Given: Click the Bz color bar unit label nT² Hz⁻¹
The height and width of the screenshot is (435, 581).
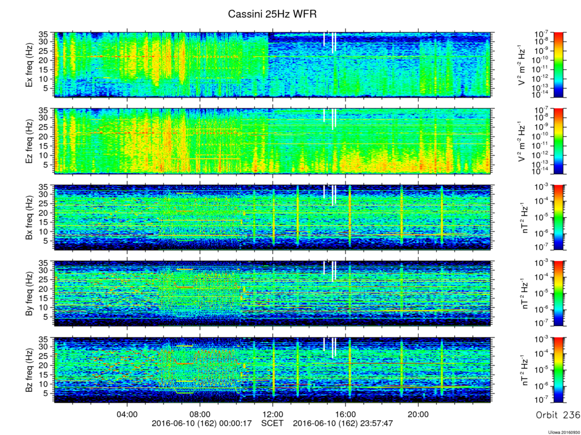Looking at the screenshot, I should pyautogui.click(x=525, y=370).
